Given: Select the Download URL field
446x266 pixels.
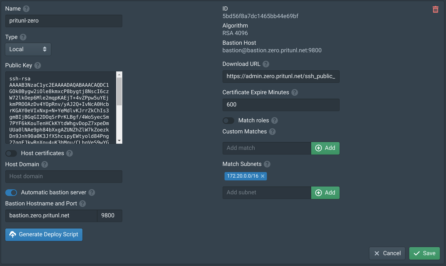Looking at the screenshot, I should (281, 76).
